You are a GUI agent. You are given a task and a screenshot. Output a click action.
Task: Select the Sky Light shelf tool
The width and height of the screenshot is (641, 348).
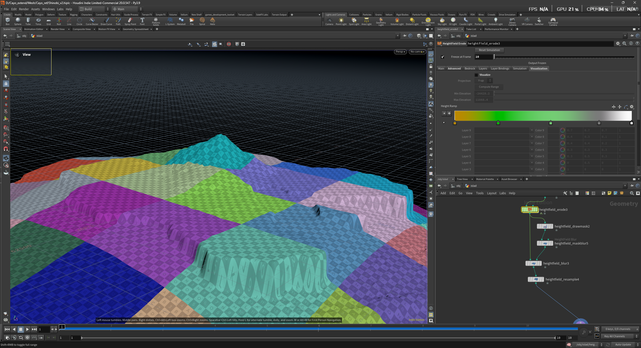442,21
